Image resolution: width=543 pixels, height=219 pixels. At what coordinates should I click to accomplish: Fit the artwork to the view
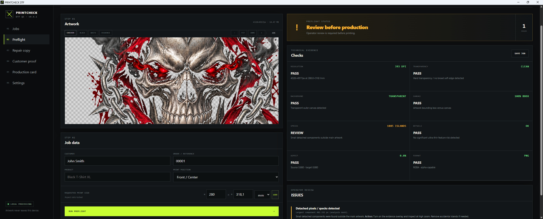243,33
